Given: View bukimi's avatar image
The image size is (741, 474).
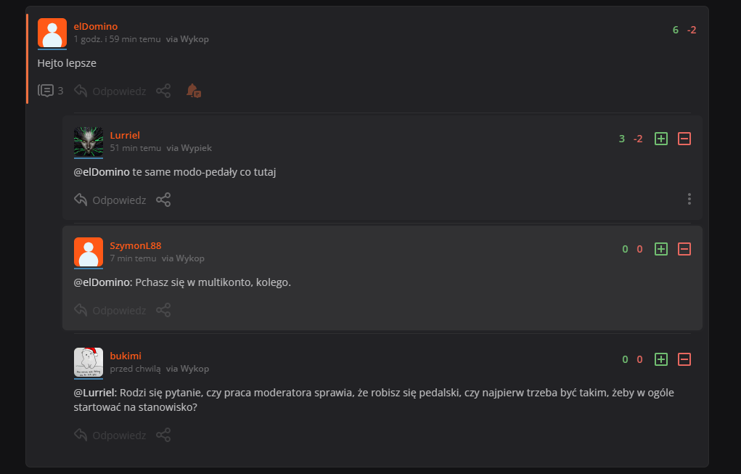Looking at the screenshot, I should pos(89,362).
